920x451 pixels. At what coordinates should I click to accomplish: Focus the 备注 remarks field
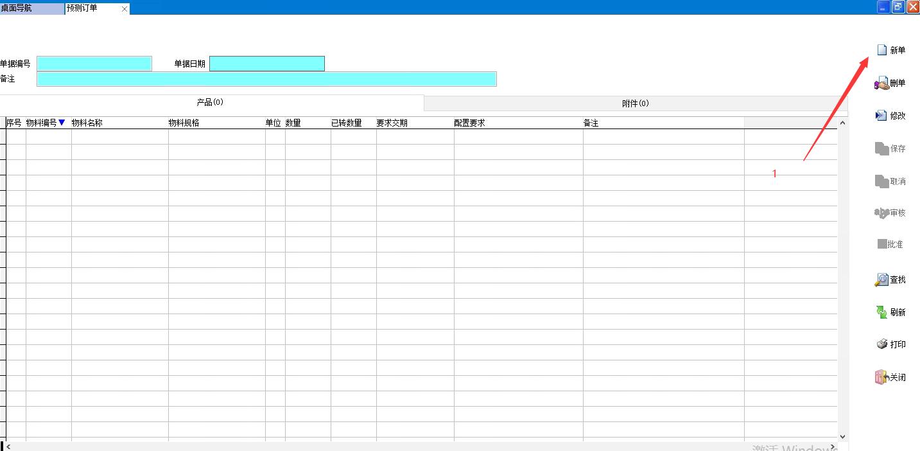(x=266, y=79)
